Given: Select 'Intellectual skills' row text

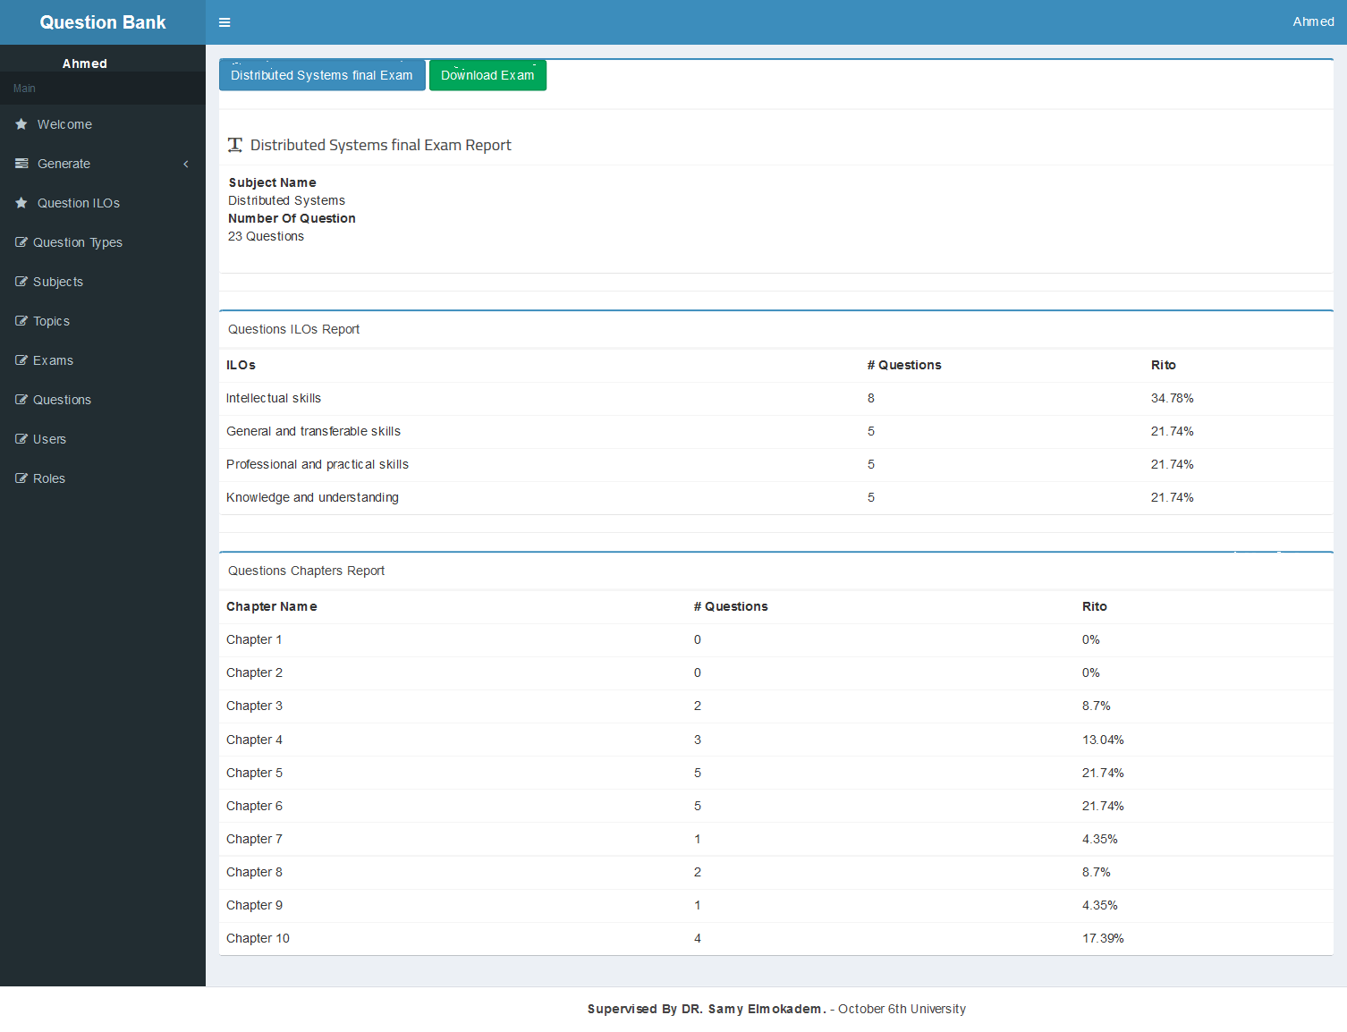Looking at the screenshot, I should (x=274, y=398).
